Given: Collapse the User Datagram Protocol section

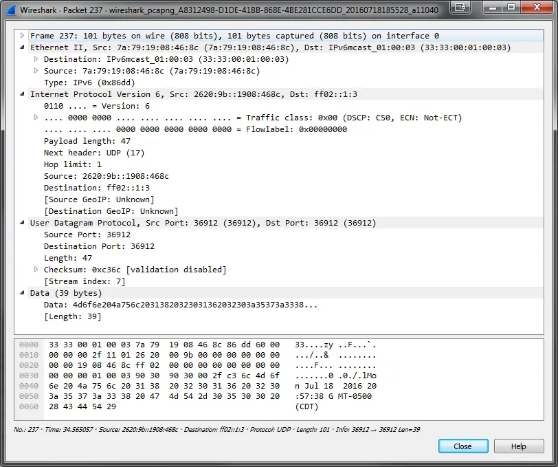Looking at the screenshot, I should pos(22,223).
